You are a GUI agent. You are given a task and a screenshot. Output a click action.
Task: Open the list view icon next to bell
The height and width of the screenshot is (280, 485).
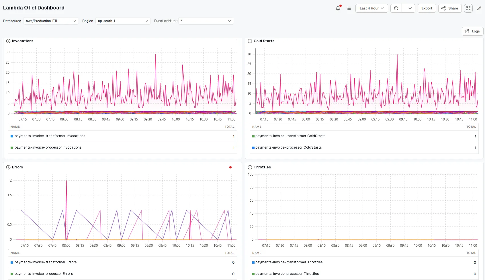pyautogui.click(x=349, y=8)
